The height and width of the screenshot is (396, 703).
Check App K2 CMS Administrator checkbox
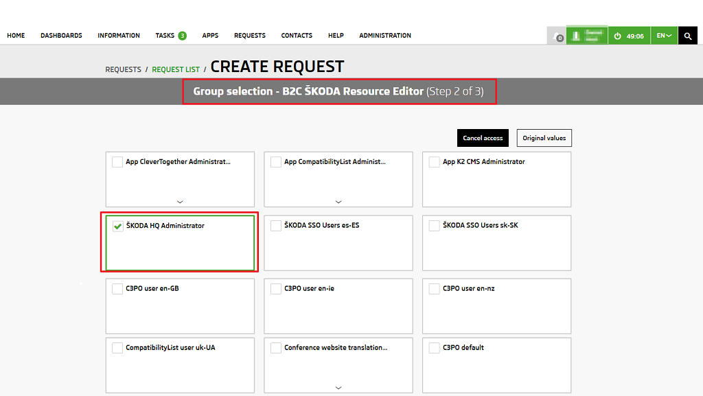click(x=434, y=162)
